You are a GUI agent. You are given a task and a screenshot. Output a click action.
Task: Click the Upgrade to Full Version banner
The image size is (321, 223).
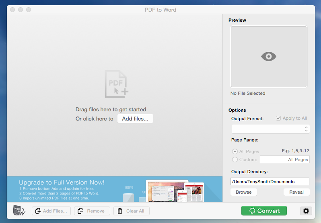115,189
